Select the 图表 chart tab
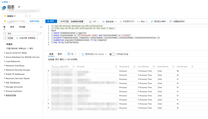This screenshot has height=119, width=208. pos(60,54)
